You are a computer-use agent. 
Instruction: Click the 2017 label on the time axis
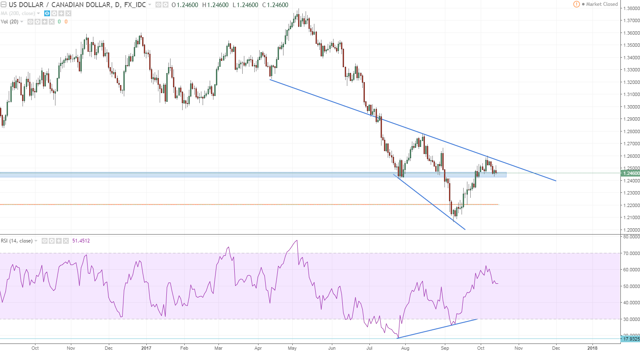[146, 348]
